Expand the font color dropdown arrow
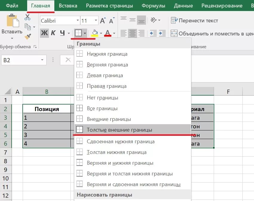This screenshot has width=254, height=201. click(x=114, y=33)
